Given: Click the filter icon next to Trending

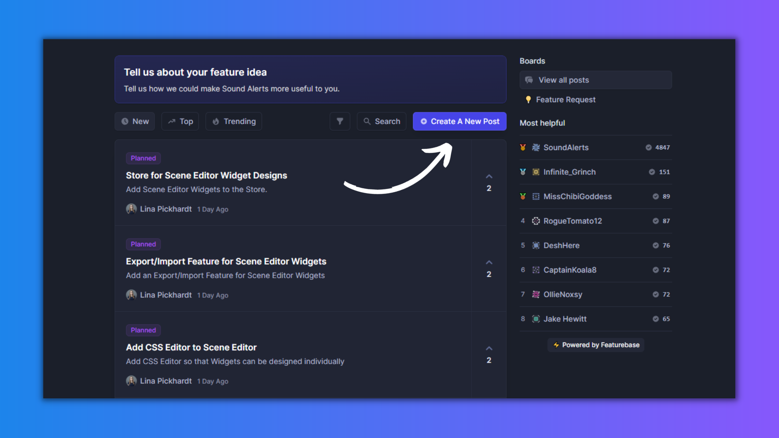Looking at the screenshot, I should click(x=340, y=121).
